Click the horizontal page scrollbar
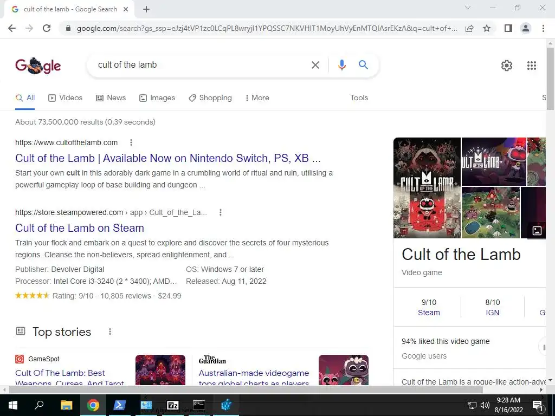The width and height of the screenshot is (555, 416). [246, 390]
